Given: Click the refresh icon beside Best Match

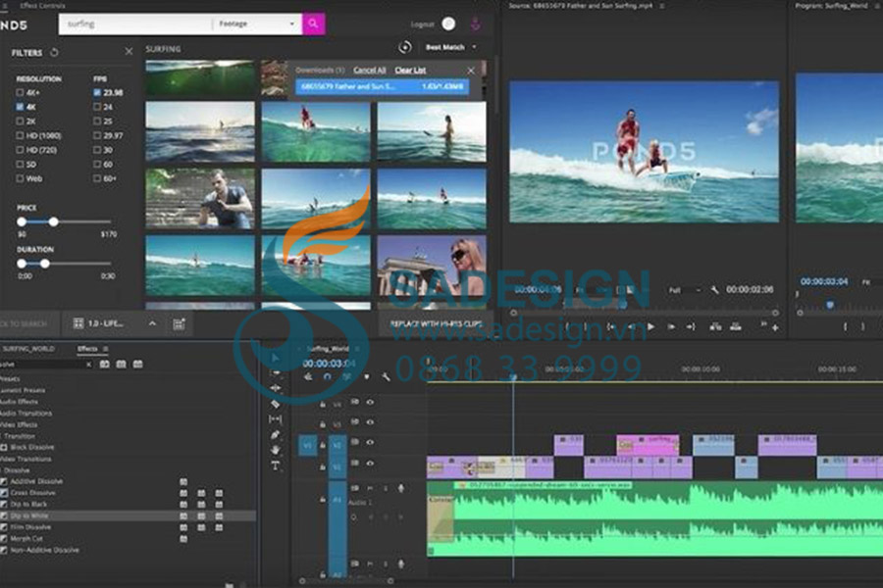Looking at the screenshot, I should [404, 47].
